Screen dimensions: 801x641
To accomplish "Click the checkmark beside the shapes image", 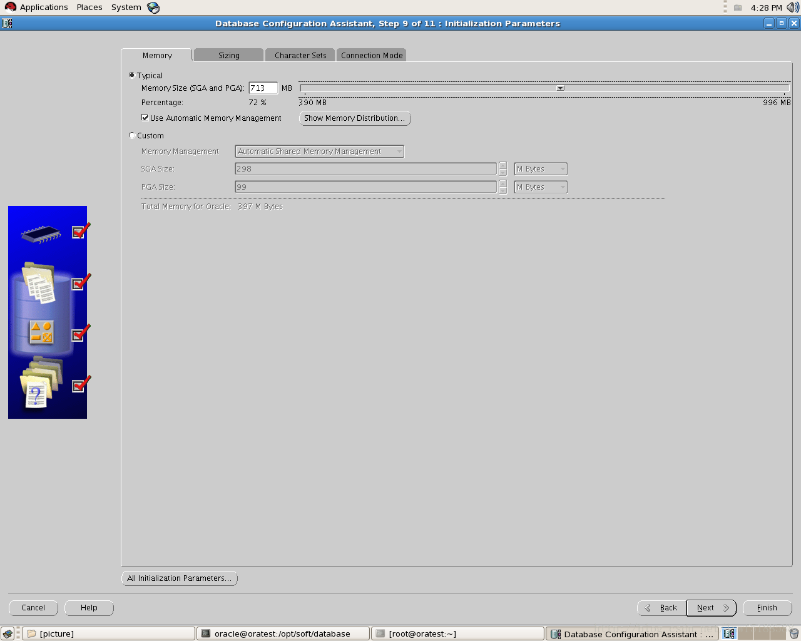I will click(81, 334).
